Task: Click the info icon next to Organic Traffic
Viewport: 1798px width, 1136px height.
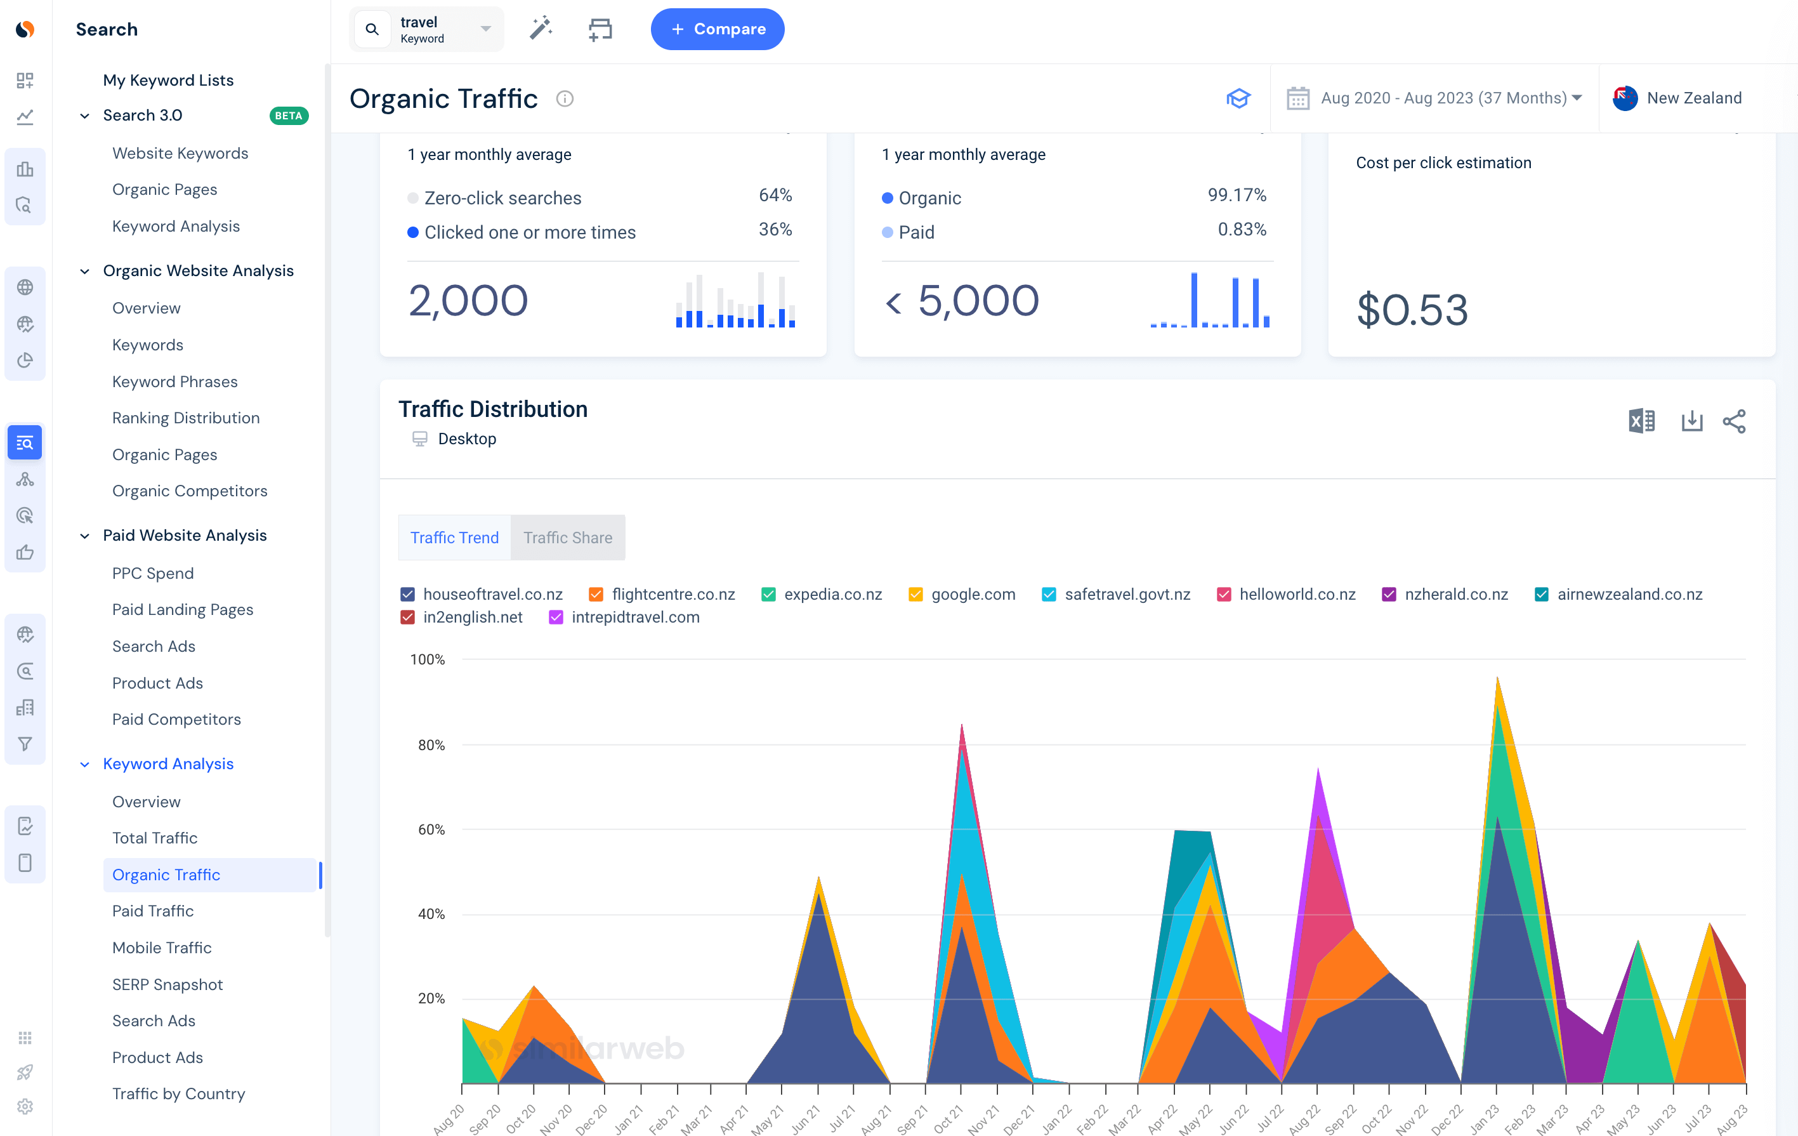Action: pyautogui.click(x=565, y=98)
